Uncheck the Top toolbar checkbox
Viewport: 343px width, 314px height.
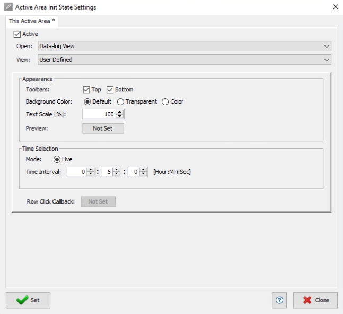(86, 90)
